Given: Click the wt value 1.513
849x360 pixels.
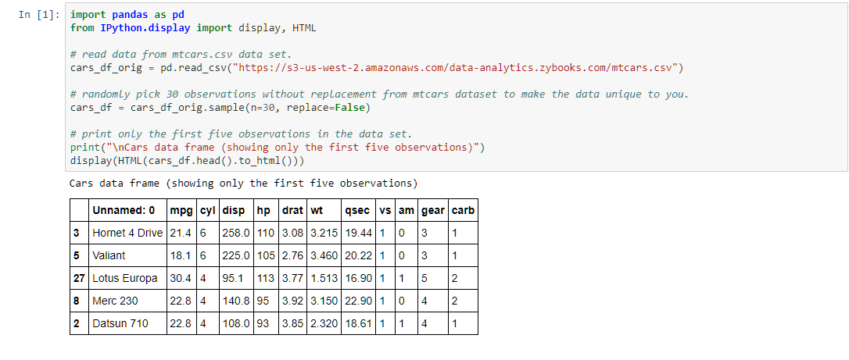Looking at the screenshot, I should 324,278.
